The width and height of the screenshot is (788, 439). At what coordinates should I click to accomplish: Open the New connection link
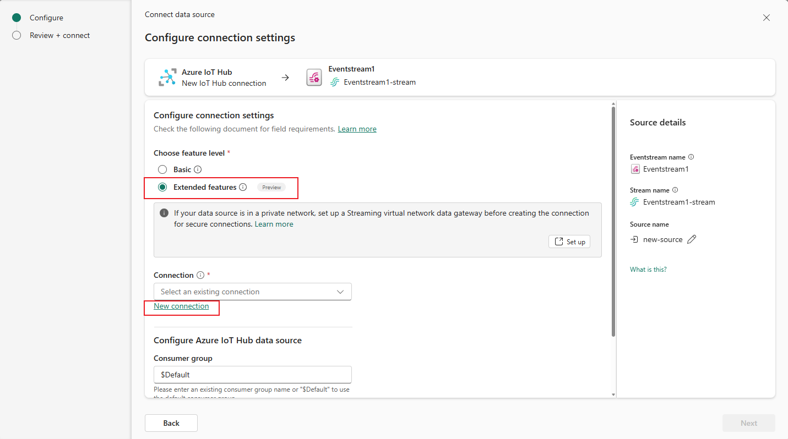tap(181, 306)
